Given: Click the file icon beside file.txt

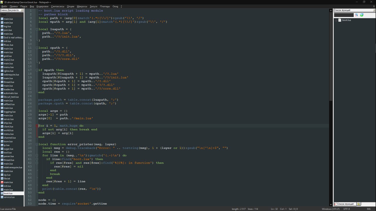Looking at the screenshot, I should (x=2, y=178).
